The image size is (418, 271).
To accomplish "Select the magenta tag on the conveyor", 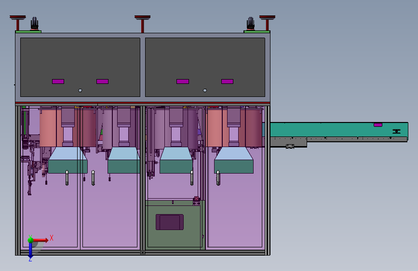I will tap(378, 125).
